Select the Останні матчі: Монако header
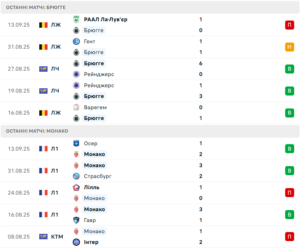Viewport: 301px width, 249px height. tap(150, 131)
